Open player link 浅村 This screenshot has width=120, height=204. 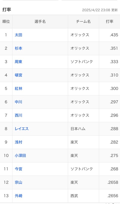(x=18, y=142)
